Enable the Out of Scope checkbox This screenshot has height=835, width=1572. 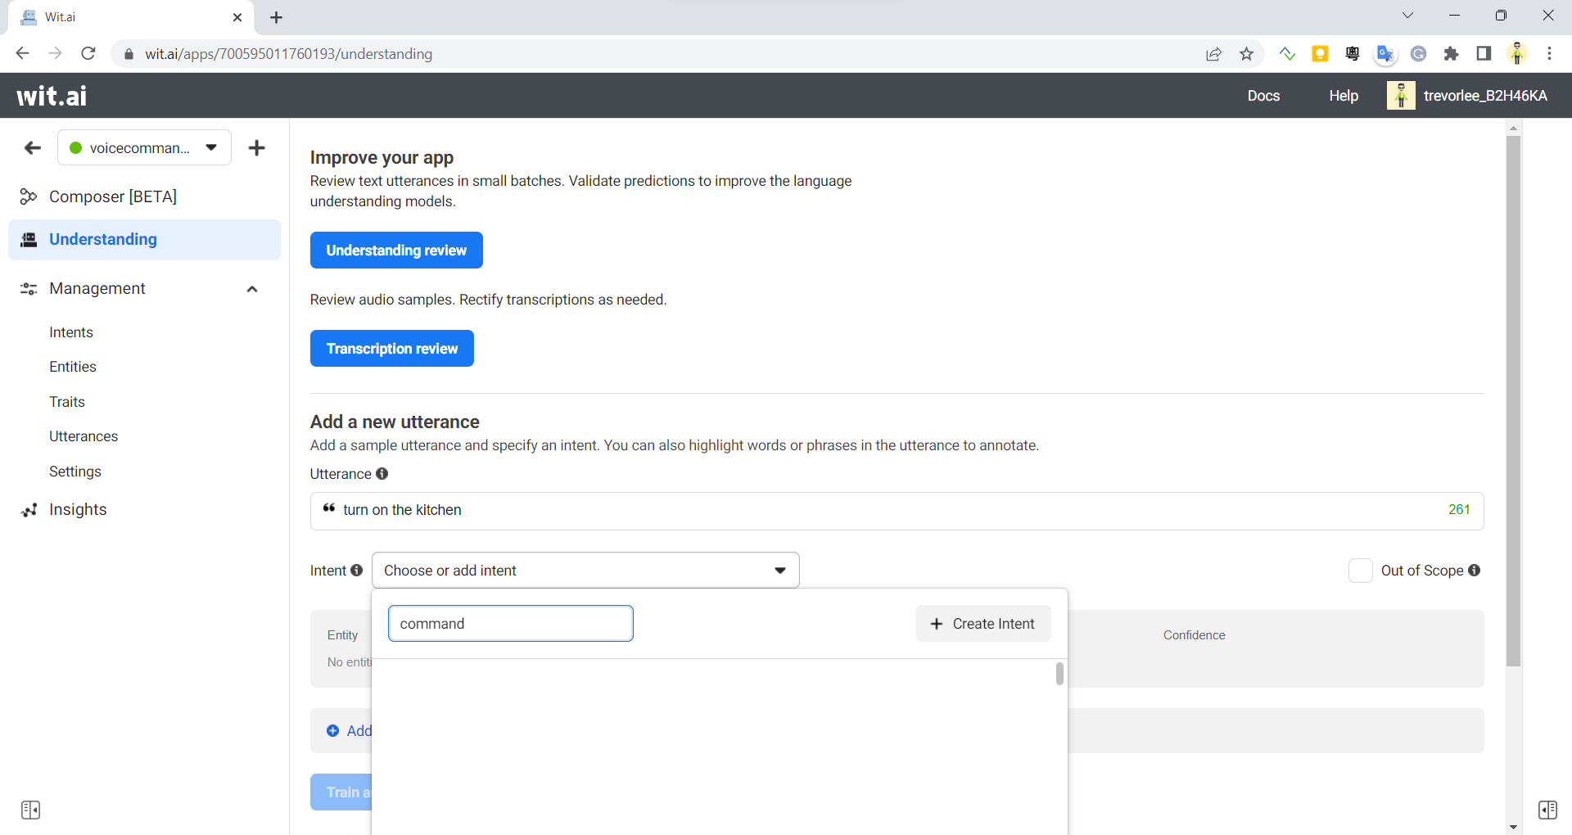coord(1360,571)
